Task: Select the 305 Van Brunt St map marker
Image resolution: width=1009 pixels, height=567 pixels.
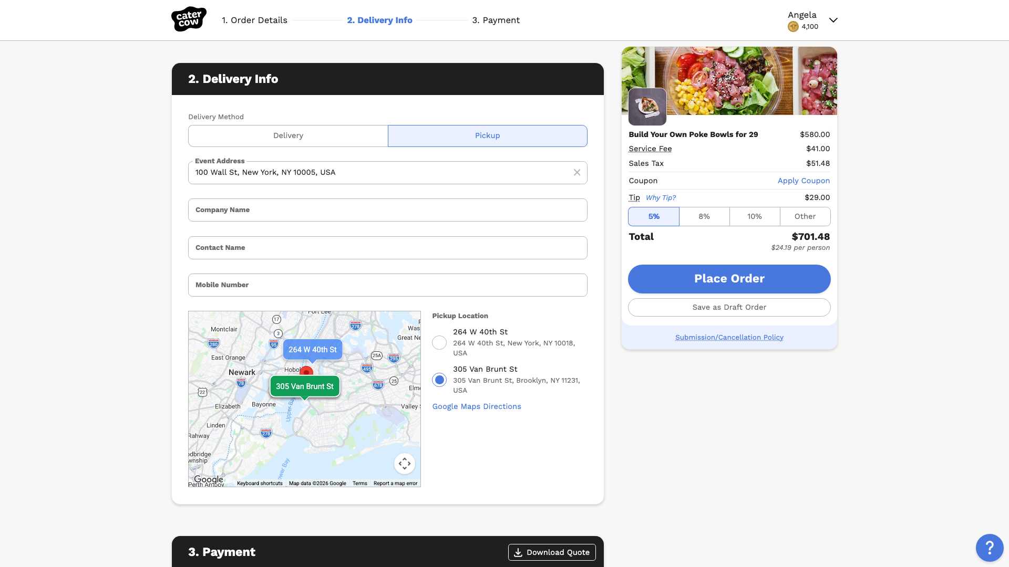Action: tap(305, 386)
